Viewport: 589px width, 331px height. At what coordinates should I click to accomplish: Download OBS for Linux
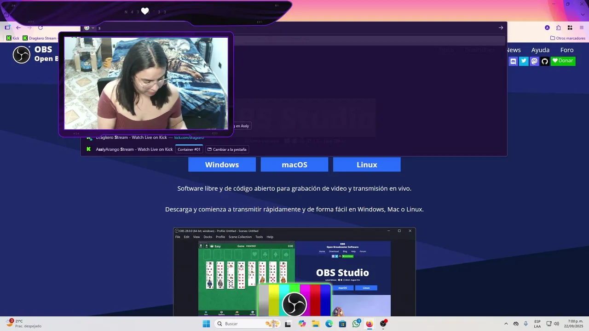coord(367,165)
